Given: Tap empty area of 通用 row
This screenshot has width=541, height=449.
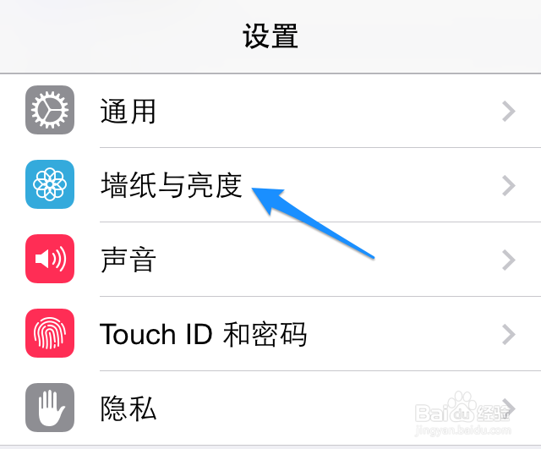Looking at the screenshot, I should pos(328,111).
